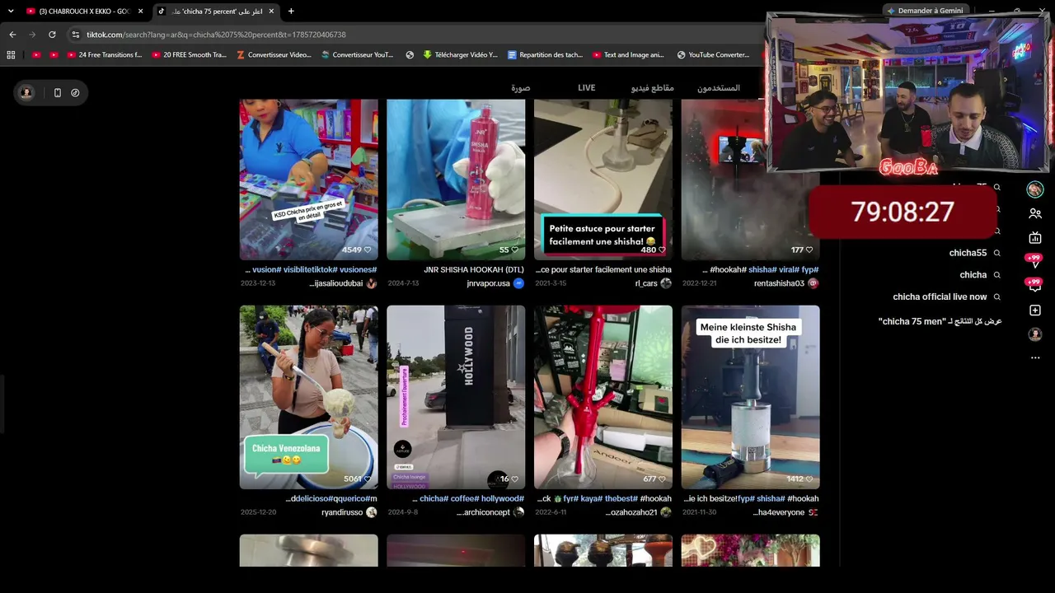Click the JNR SHISHA HOOKAH (DTL) caption
1055x593 pixels.
474,269
